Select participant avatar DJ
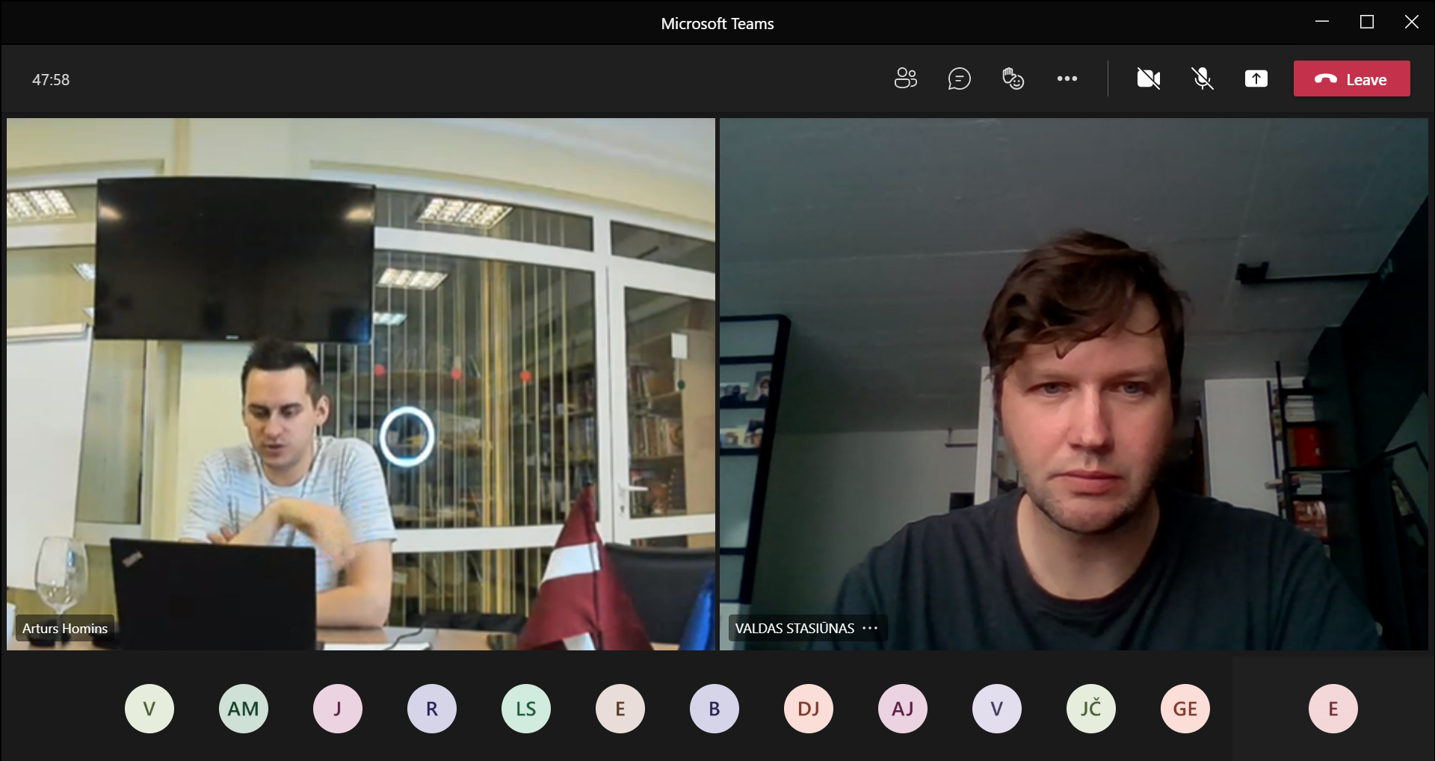This screenshot has width=1435, height=761. 809,709
